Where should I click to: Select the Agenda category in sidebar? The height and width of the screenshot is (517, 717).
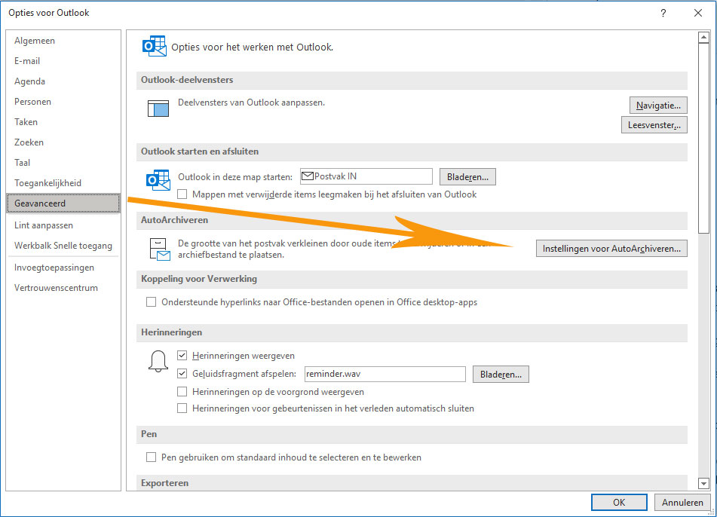click(29, 81)
